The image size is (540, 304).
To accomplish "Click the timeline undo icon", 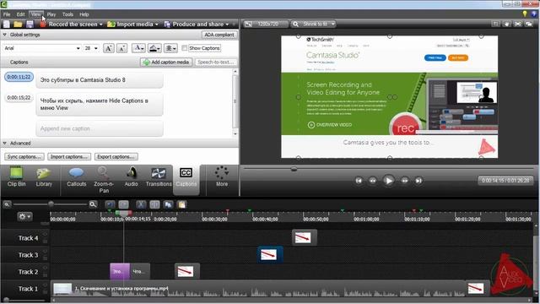I will click(x=110, y=204).
